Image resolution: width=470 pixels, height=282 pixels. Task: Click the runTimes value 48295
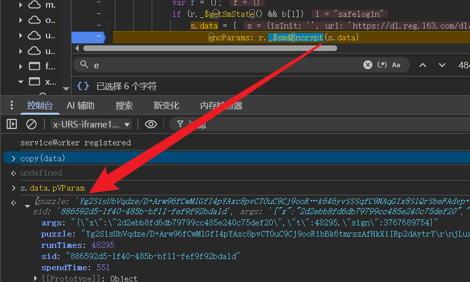tap(103, 245)
